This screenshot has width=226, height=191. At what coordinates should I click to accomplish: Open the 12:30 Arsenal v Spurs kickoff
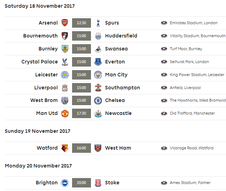82,23
